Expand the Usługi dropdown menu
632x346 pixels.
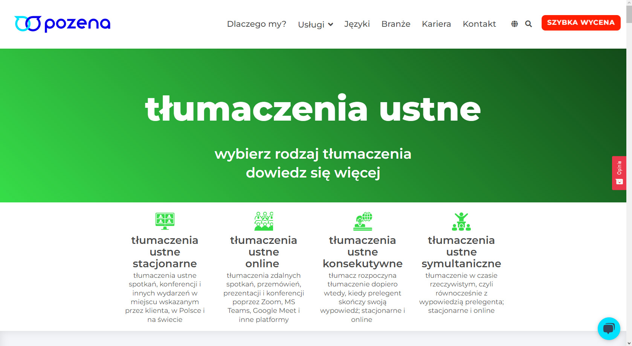click(315, 24)
